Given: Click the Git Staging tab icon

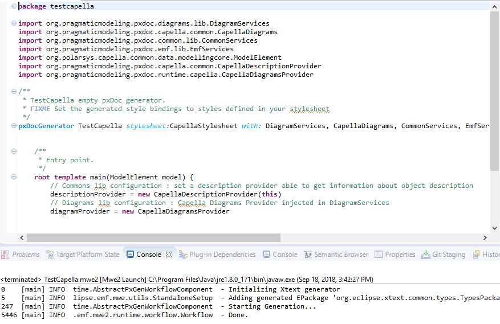Looking at the screenshot, I should point(426,255).
